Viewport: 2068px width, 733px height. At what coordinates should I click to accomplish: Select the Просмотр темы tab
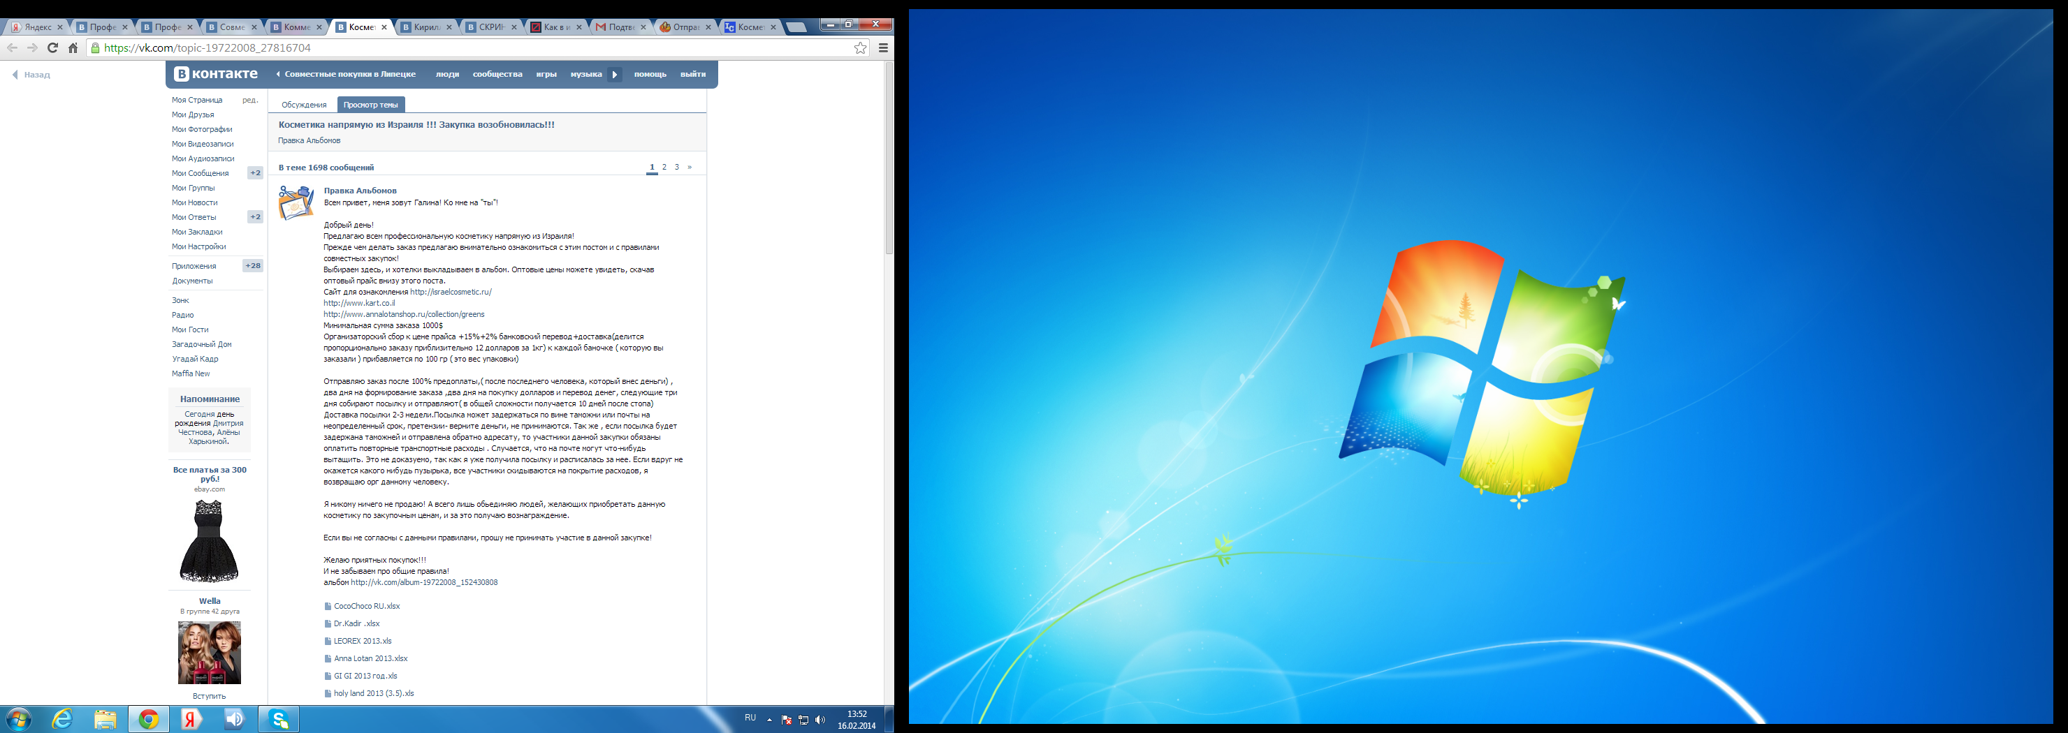coord(371,105)
